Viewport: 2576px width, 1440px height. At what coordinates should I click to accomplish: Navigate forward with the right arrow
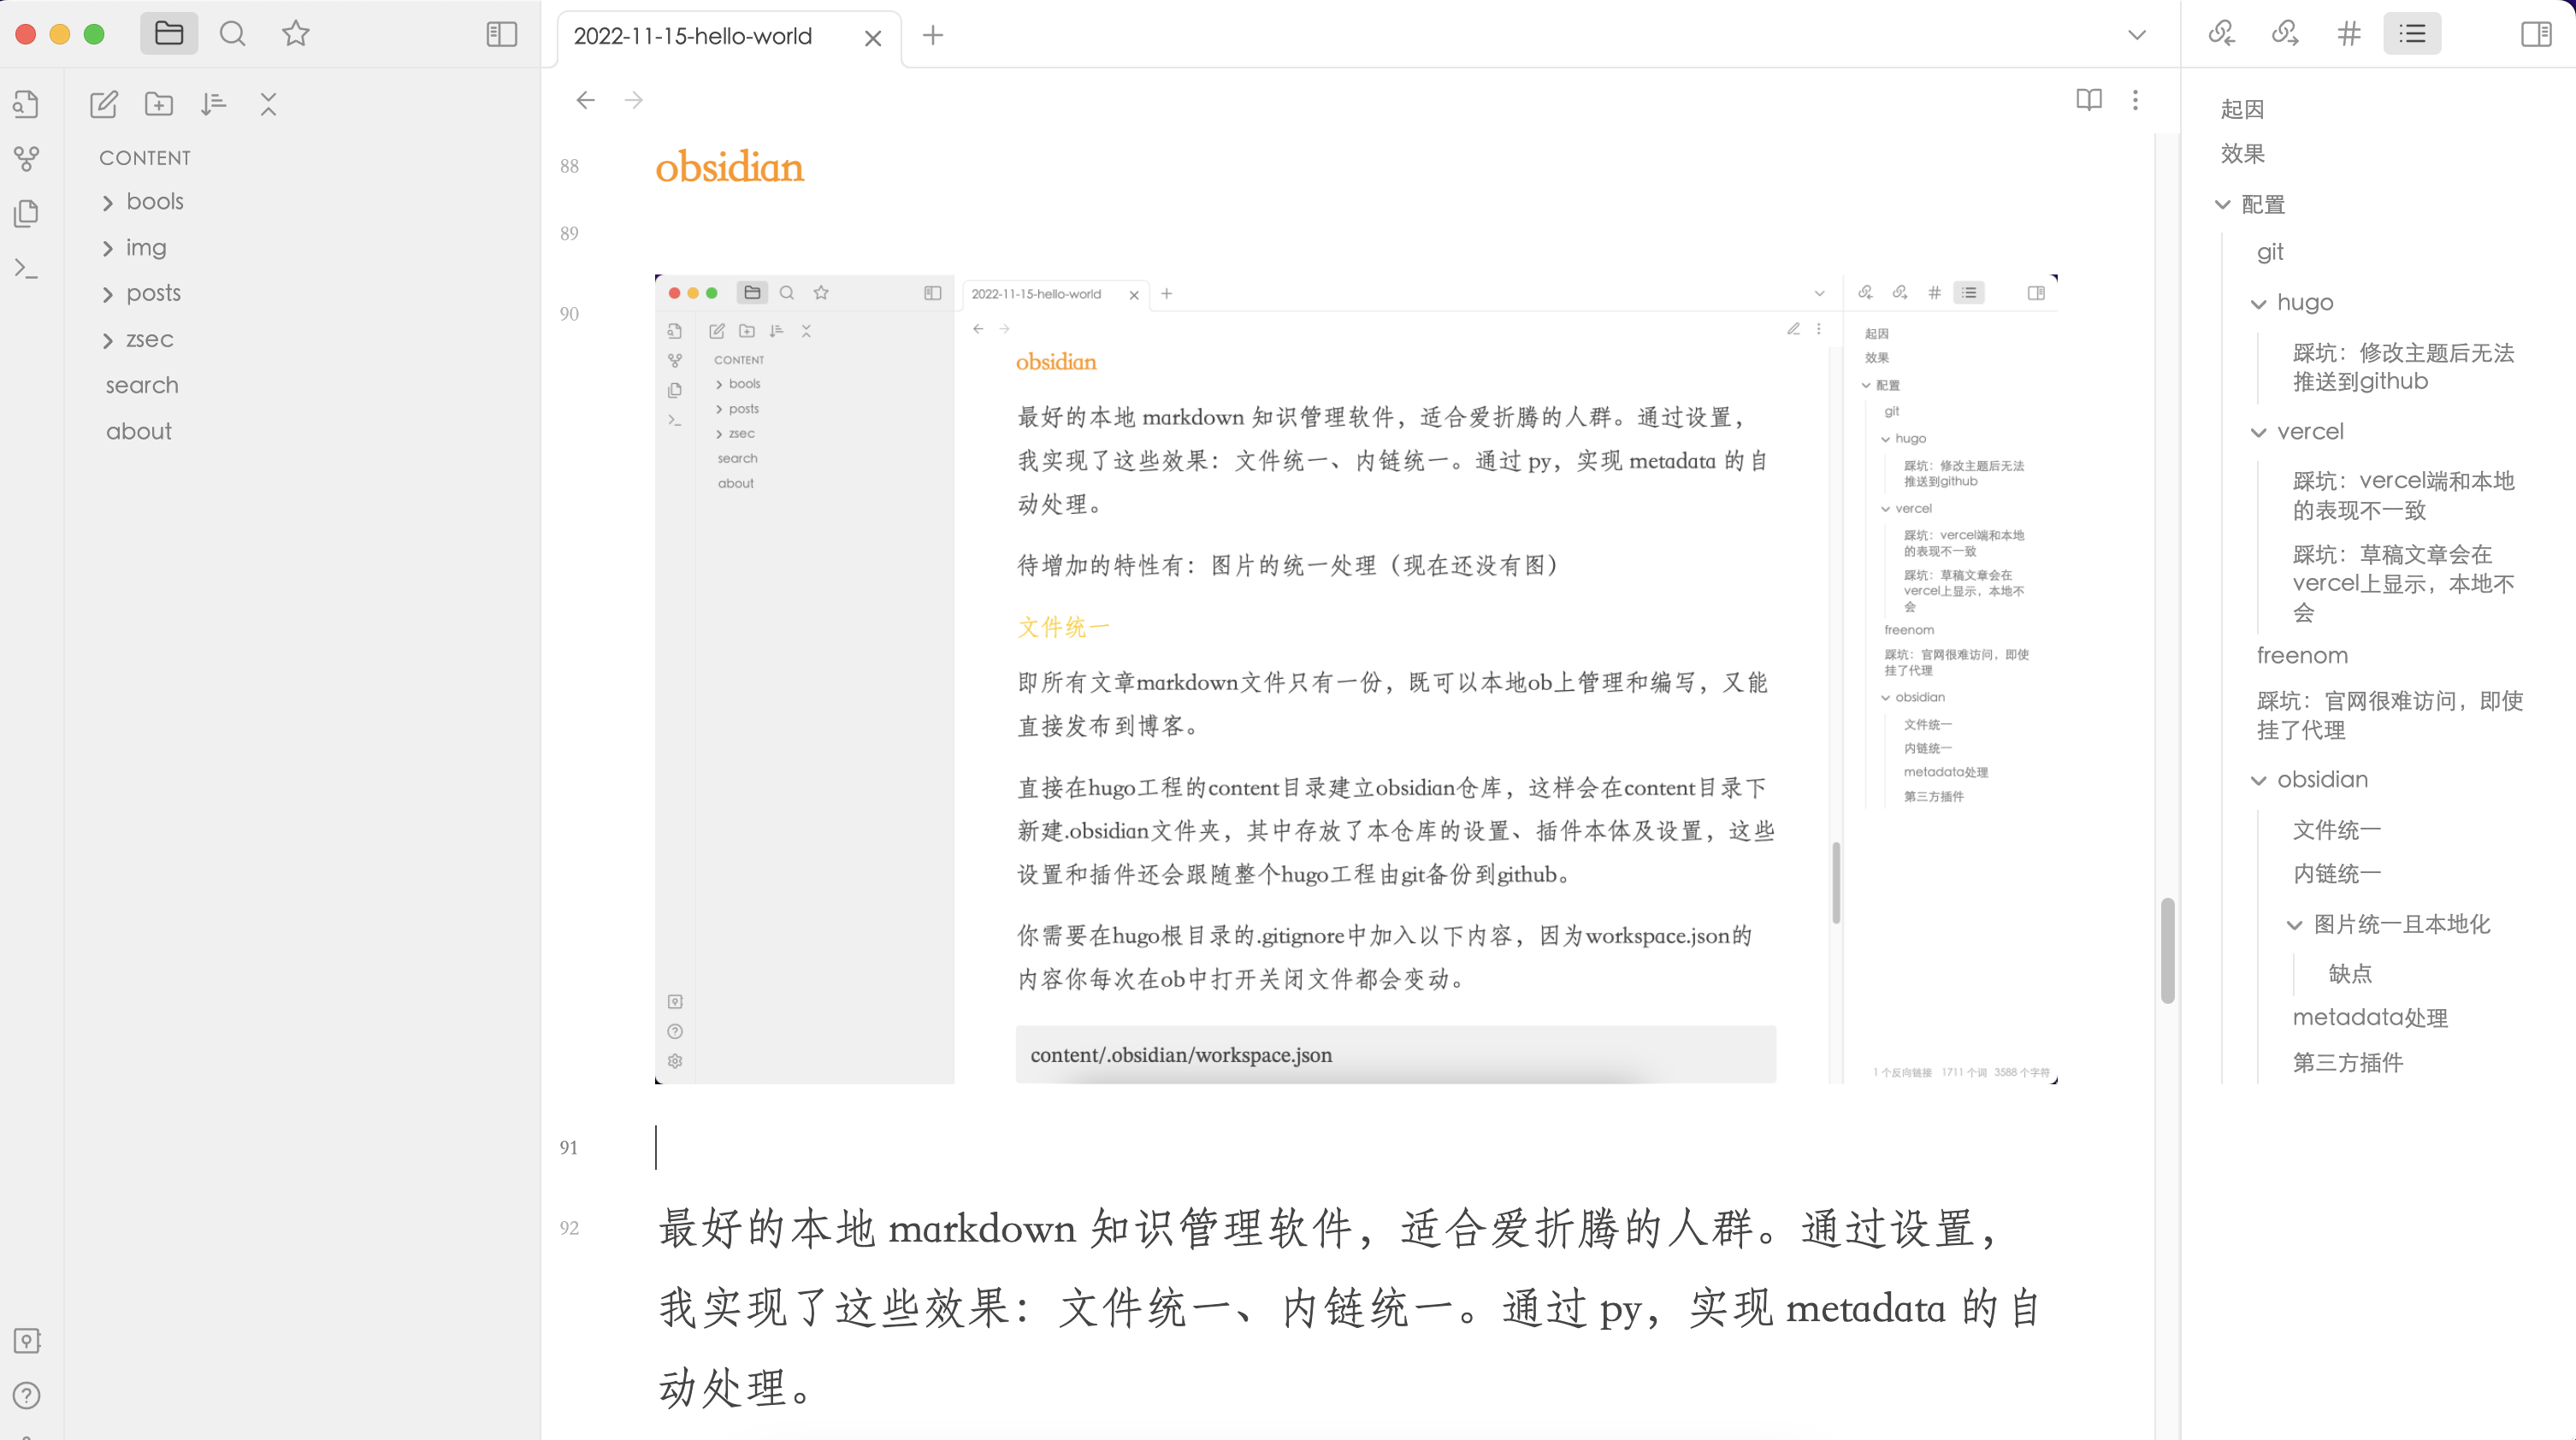point(633,100)
